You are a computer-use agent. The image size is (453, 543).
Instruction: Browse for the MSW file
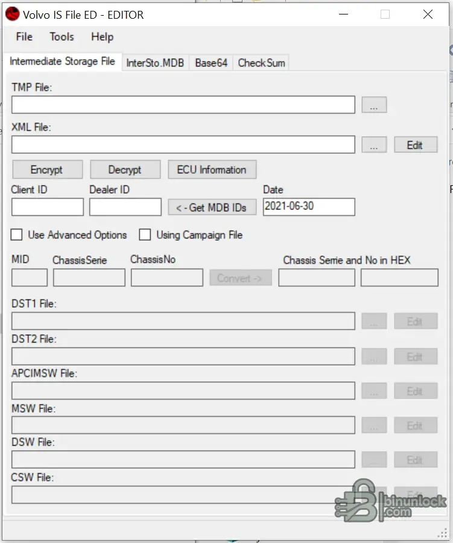[x=374, y=425]
